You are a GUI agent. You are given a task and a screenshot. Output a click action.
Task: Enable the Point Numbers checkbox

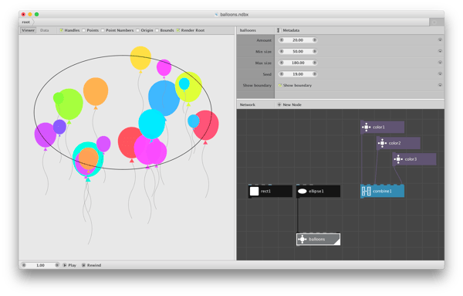pyautogui.click(x=103, y=30)
